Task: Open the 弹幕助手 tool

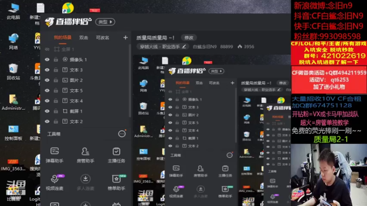Action: (x=54, y=155)
